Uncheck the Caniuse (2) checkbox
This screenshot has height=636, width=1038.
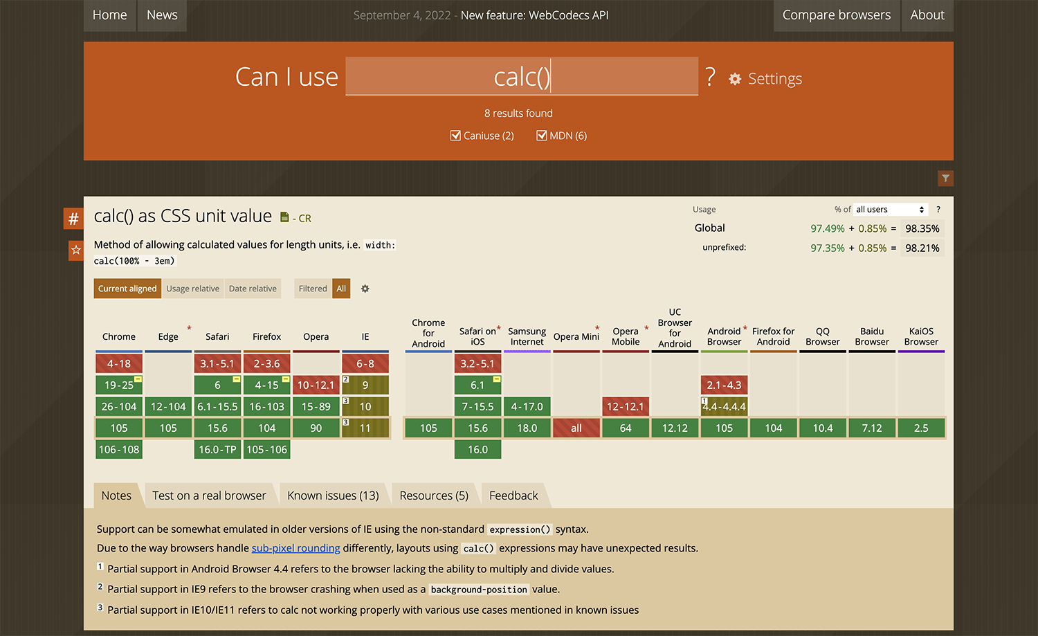[x=455, y=135]
